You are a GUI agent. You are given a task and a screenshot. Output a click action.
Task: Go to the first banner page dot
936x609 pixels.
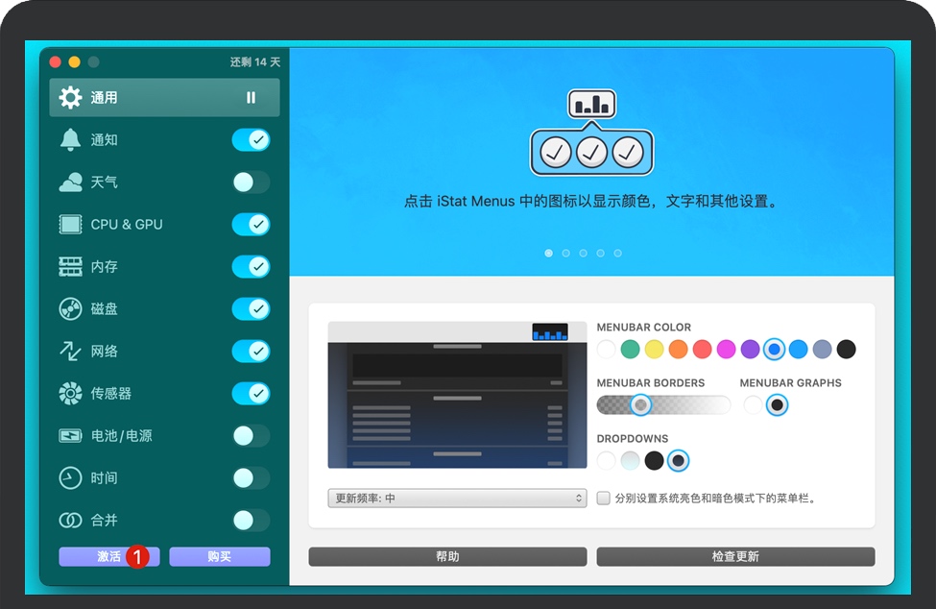coord(548,254)
